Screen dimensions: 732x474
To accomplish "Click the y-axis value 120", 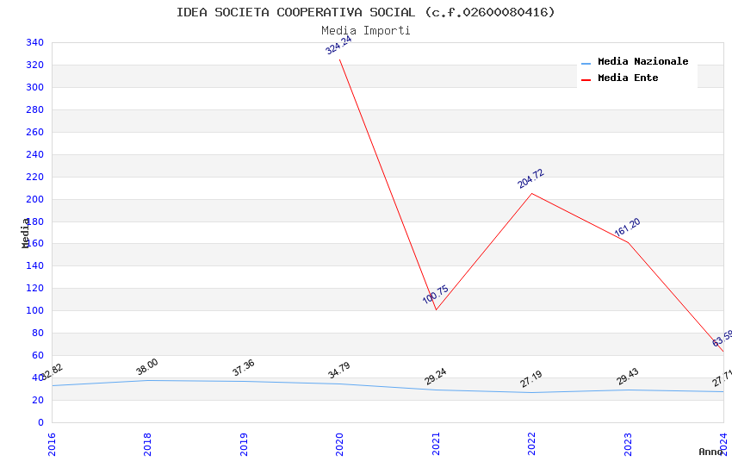I will coord(35,288).
